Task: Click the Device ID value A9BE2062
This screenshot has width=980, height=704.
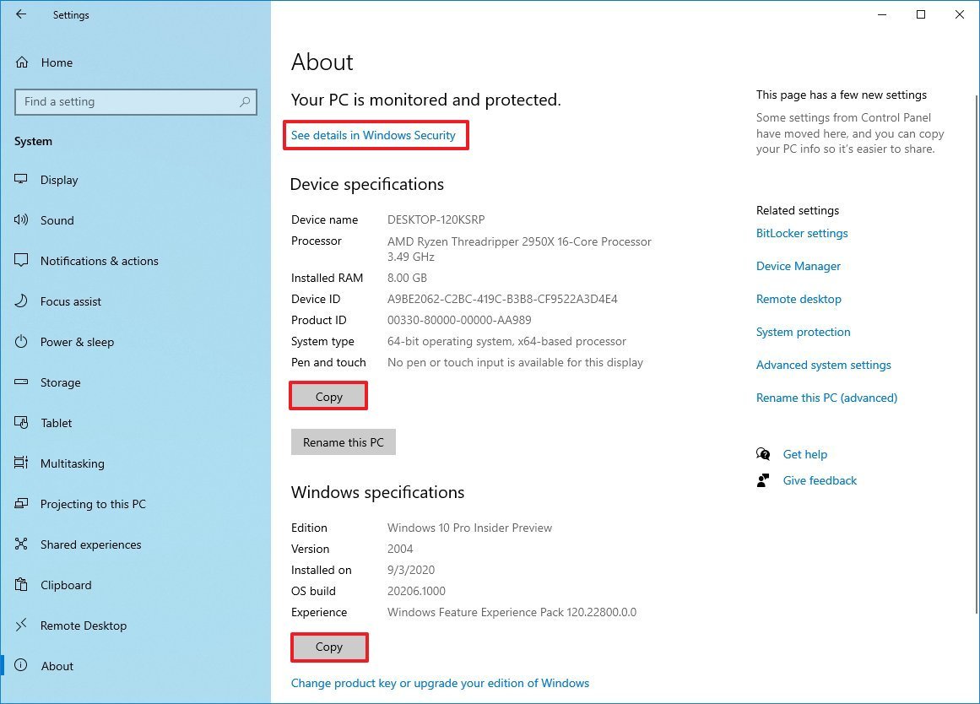Action: point(502,299)
